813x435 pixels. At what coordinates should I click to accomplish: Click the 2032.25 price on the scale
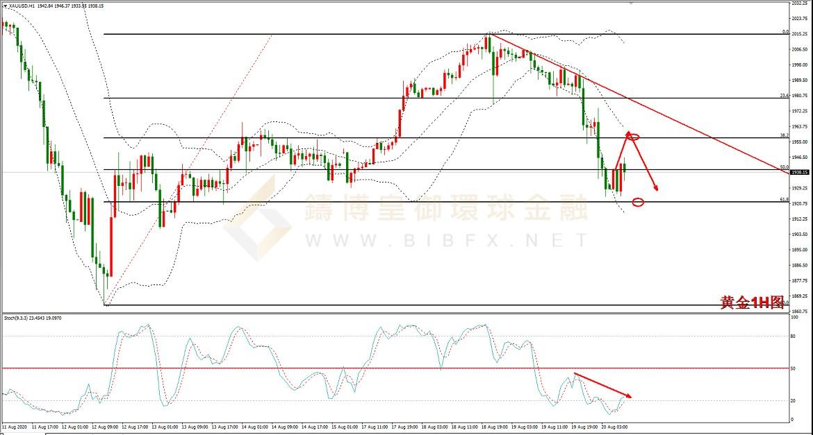click(800, 3)
